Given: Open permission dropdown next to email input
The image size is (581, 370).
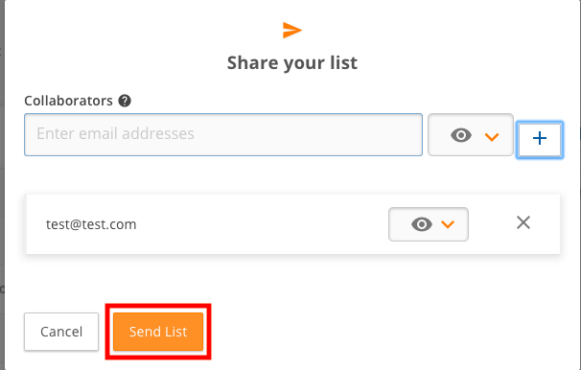Looking at the screenshot, I should pyautogui.click(x=471, y=135).
